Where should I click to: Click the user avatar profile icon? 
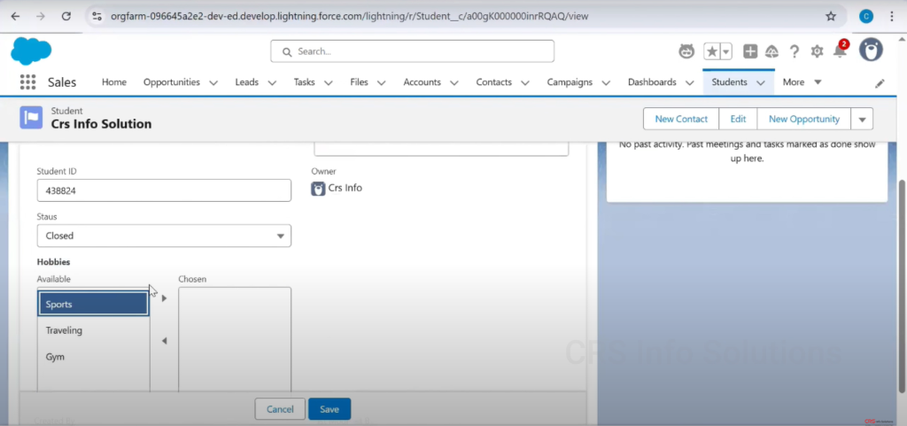pyautogui.click(x=871, y=50)
